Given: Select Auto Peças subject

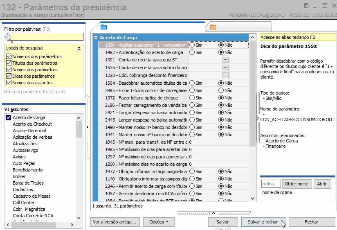Looking at the screenshot, I should click(24, 163).
